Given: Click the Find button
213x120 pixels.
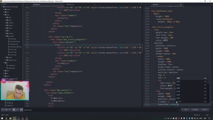Looking at the screenshot, I should [185, 110].
